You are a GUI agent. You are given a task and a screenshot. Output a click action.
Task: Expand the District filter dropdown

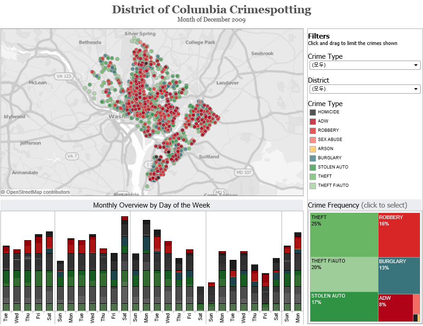365,89
